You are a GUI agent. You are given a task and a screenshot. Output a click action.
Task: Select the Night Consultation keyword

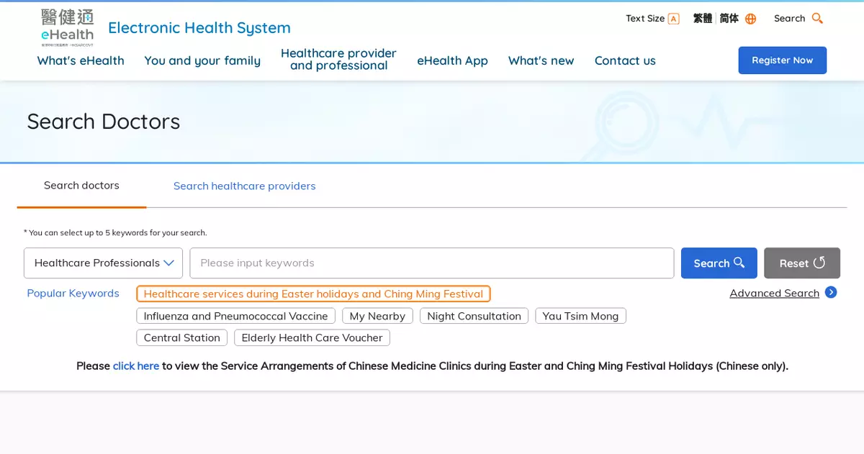[x=474, y=316]
